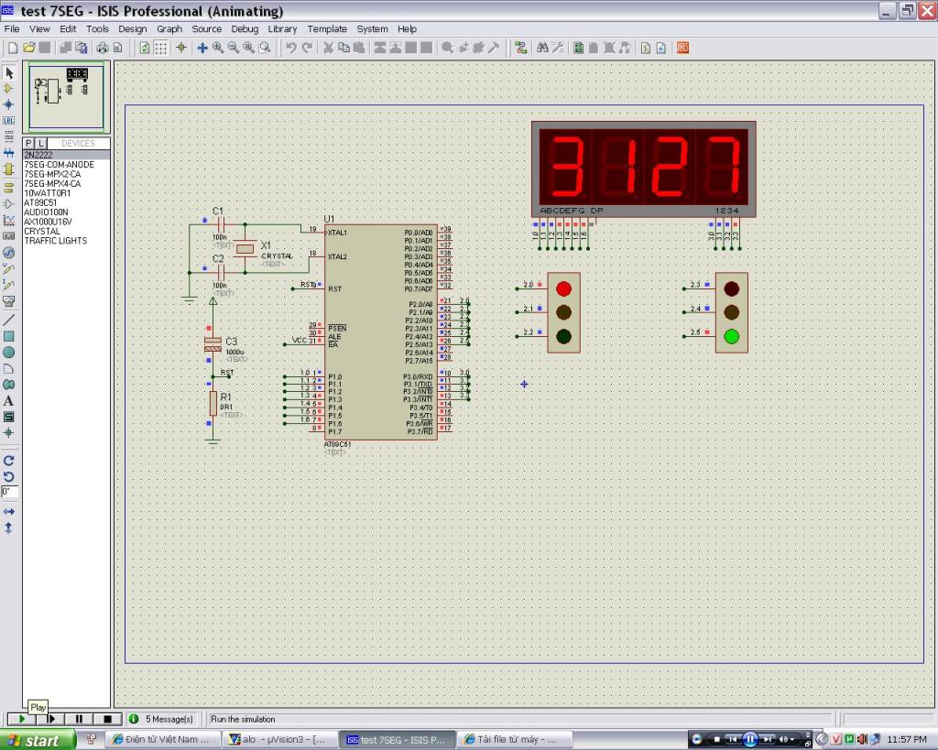938x750 pixels.
Task: Open the Template menu
Action: click(x=327, y=29)
